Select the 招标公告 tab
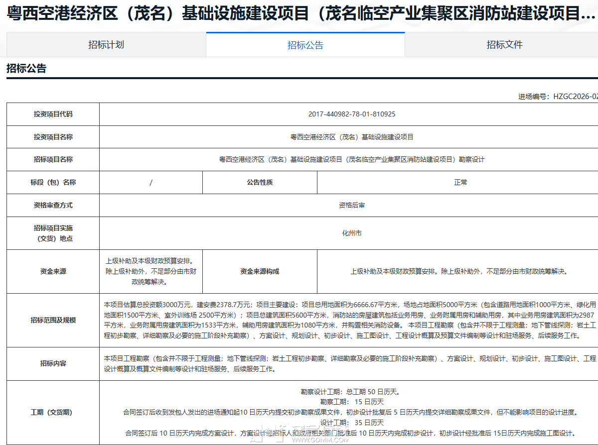Screen dimensions: 598x445 pos(305,45)
